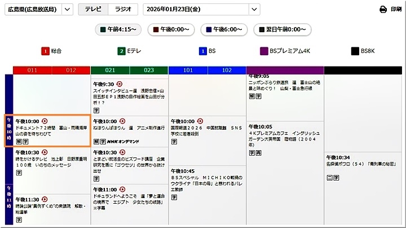Switch to the ラジオ tab

[122, 10]
